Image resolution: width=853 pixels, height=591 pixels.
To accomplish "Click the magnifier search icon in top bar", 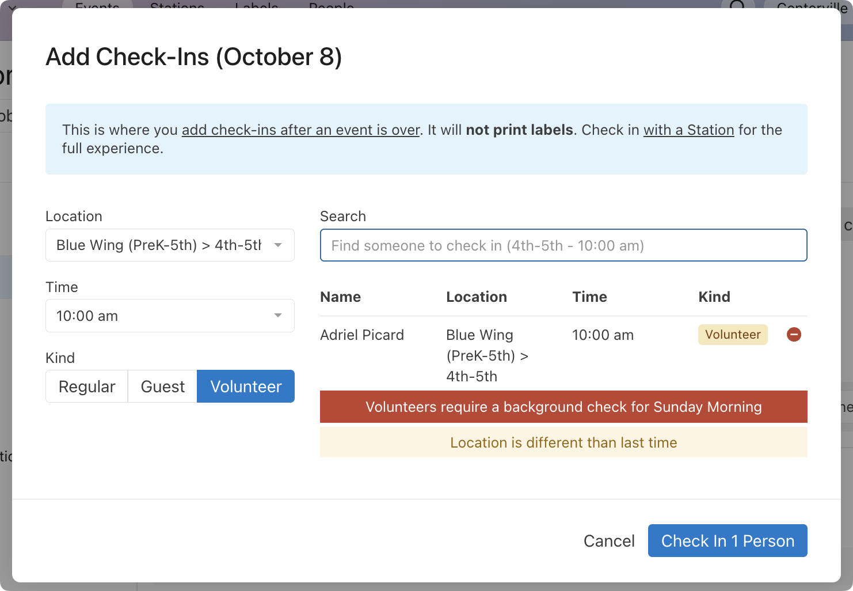I will (x=737, y=5).
